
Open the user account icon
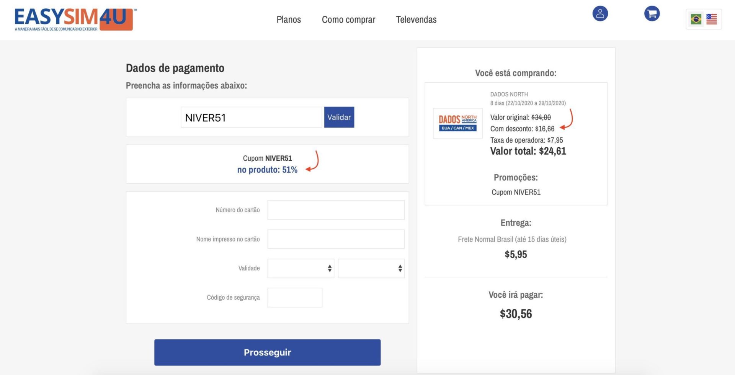coord(600,14)
